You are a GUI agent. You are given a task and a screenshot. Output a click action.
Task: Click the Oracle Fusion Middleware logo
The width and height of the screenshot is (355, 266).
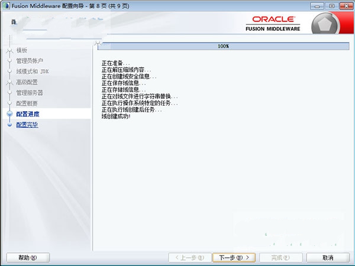click(273, 24)
